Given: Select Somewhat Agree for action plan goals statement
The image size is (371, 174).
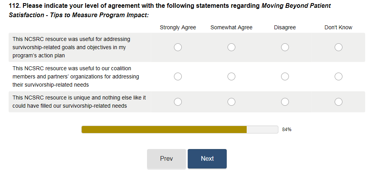Looking at the screenshot, I should click(x=231, y=47).
